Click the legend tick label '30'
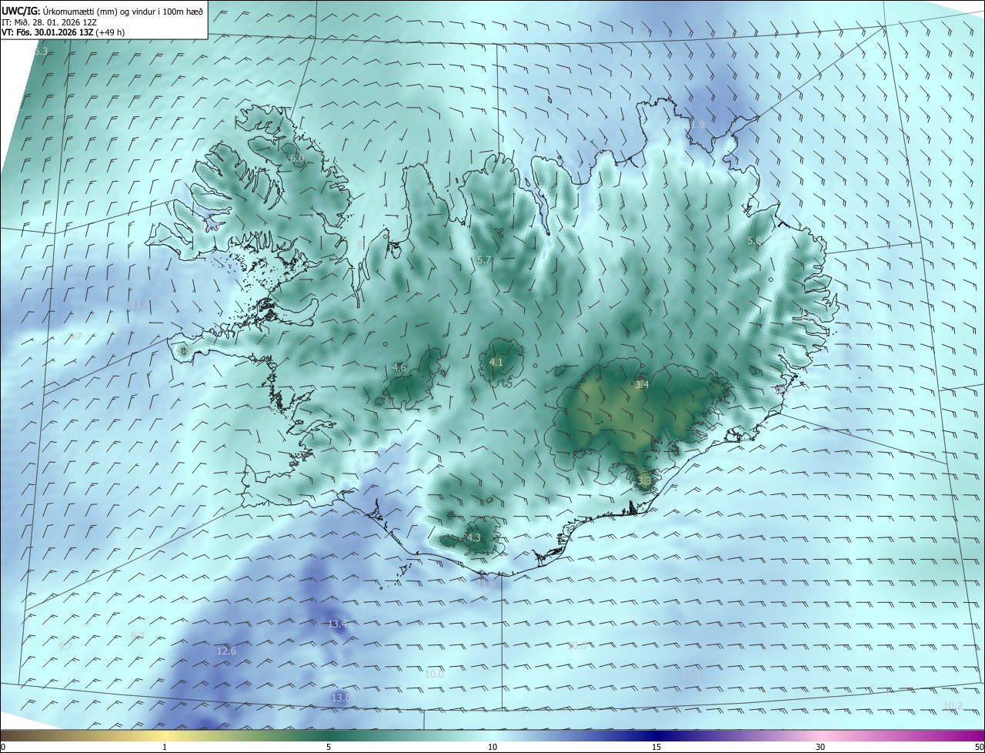This screenshot has width=985, height=753. 820,747
